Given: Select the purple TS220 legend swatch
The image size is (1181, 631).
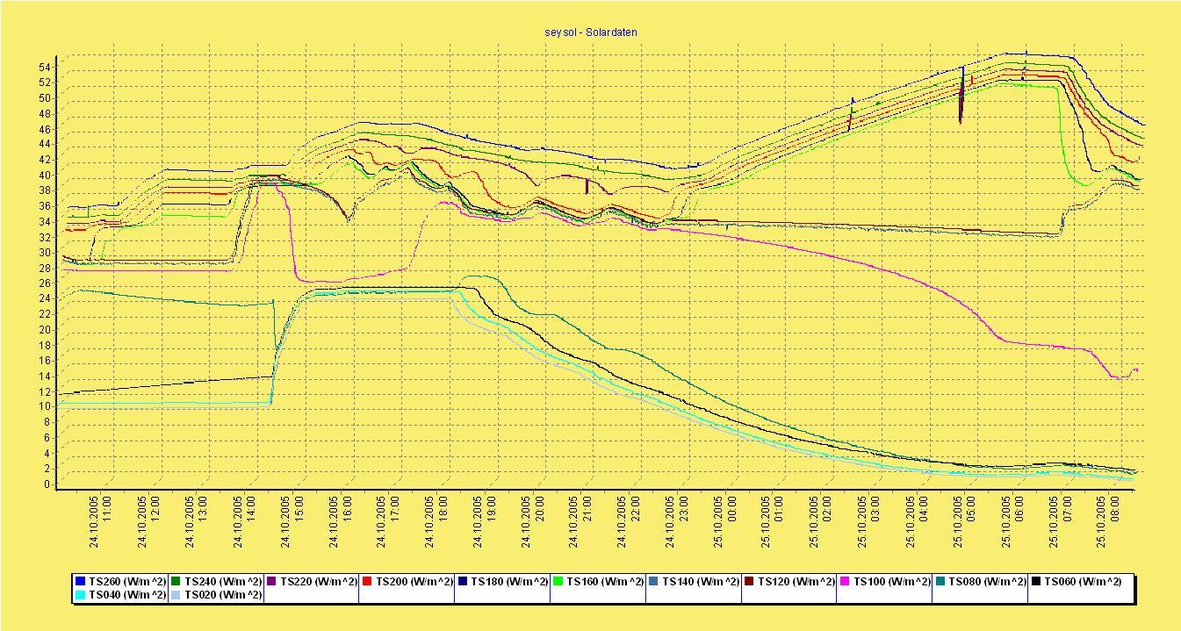Looking at the screenshot, I should (271, 581).
